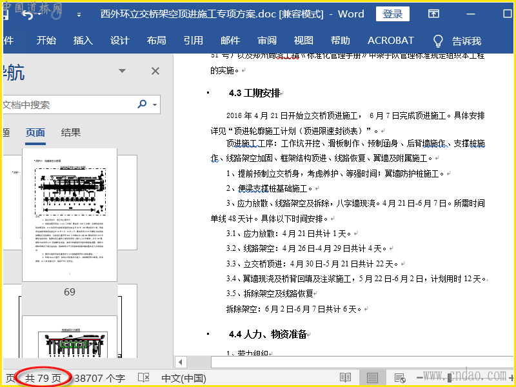Open the Customize Quick Access Toolbar dropdown

[79, 14]
